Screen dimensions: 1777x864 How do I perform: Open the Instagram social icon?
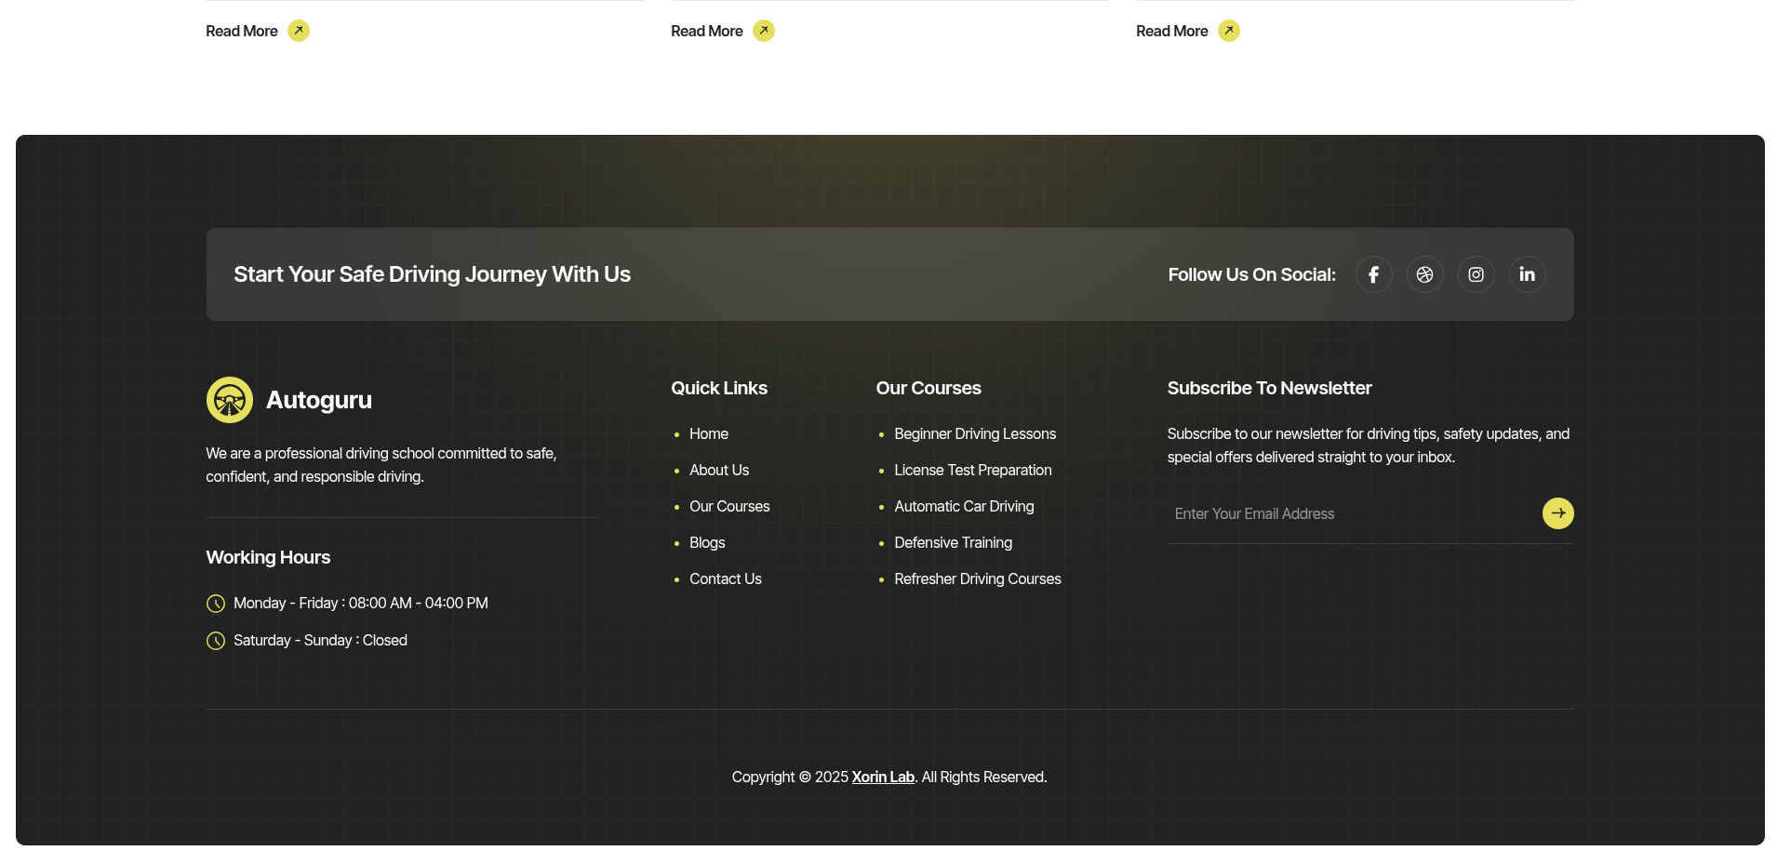[1476, 274]
